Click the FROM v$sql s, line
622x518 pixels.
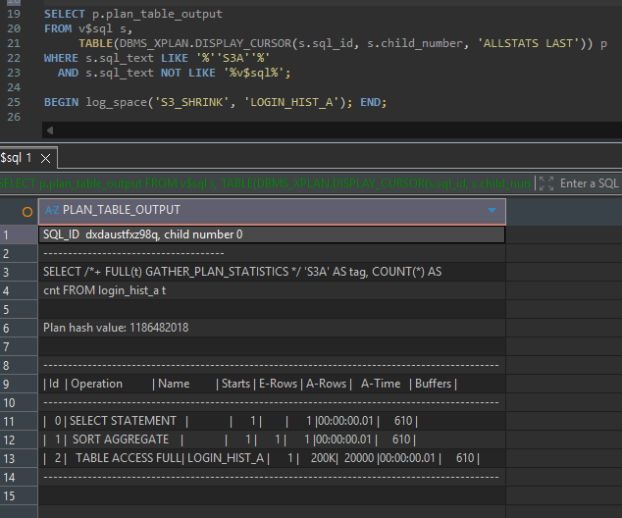(88, 28)
